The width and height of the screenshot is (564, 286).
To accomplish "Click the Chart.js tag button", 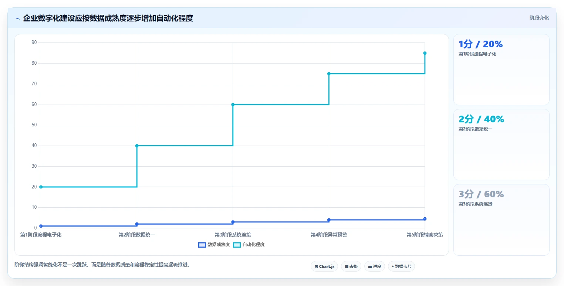I will point(324,266).
